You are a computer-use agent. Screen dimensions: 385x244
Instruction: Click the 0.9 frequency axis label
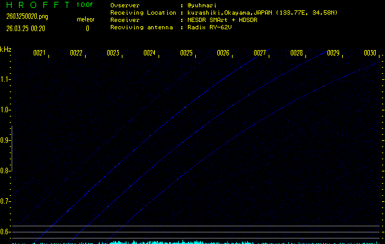coord(6,140)
